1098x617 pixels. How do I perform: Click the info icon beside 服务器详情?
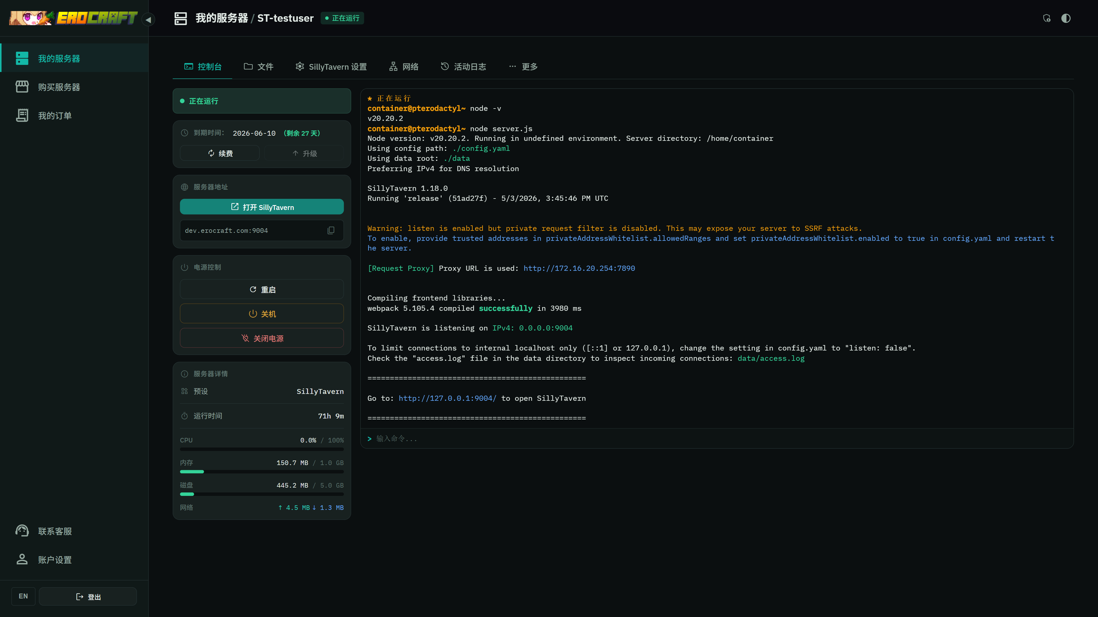(x=184, y=374)
